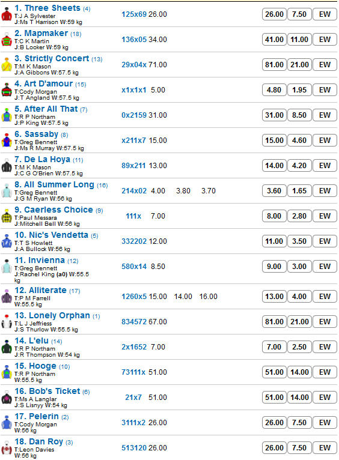Click Dan Roy white and red silk icon
This screenshot has height=460, width=339.
tap(7, 447)
